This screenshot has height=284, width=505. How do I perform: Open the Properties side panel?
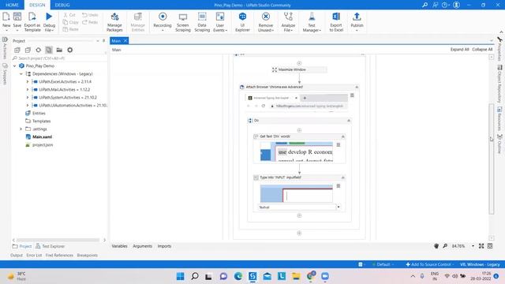pyautogui.click(x=499, y=48)
